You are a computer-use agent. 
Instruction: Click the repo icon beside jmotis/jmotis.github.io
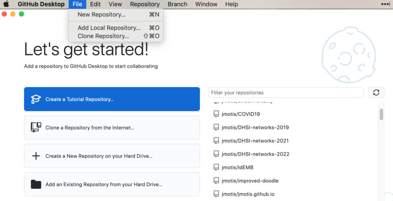(x=216, y=194)
